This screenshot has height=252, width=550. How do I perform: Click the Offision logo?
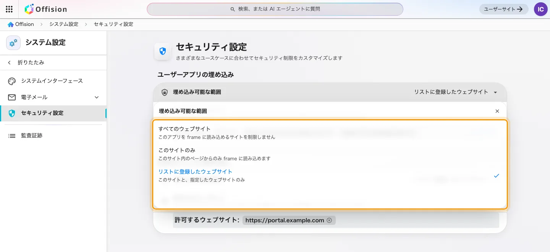pos(46,9)
